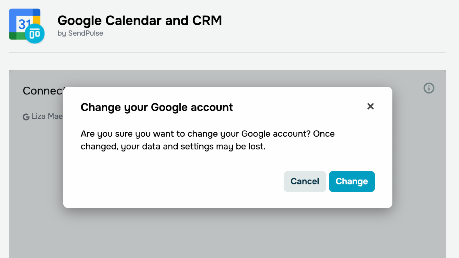Click the "Change your Google account" dialog heading
The height and width of the screenshot is (258, 459).
click(x=156, y=107)
